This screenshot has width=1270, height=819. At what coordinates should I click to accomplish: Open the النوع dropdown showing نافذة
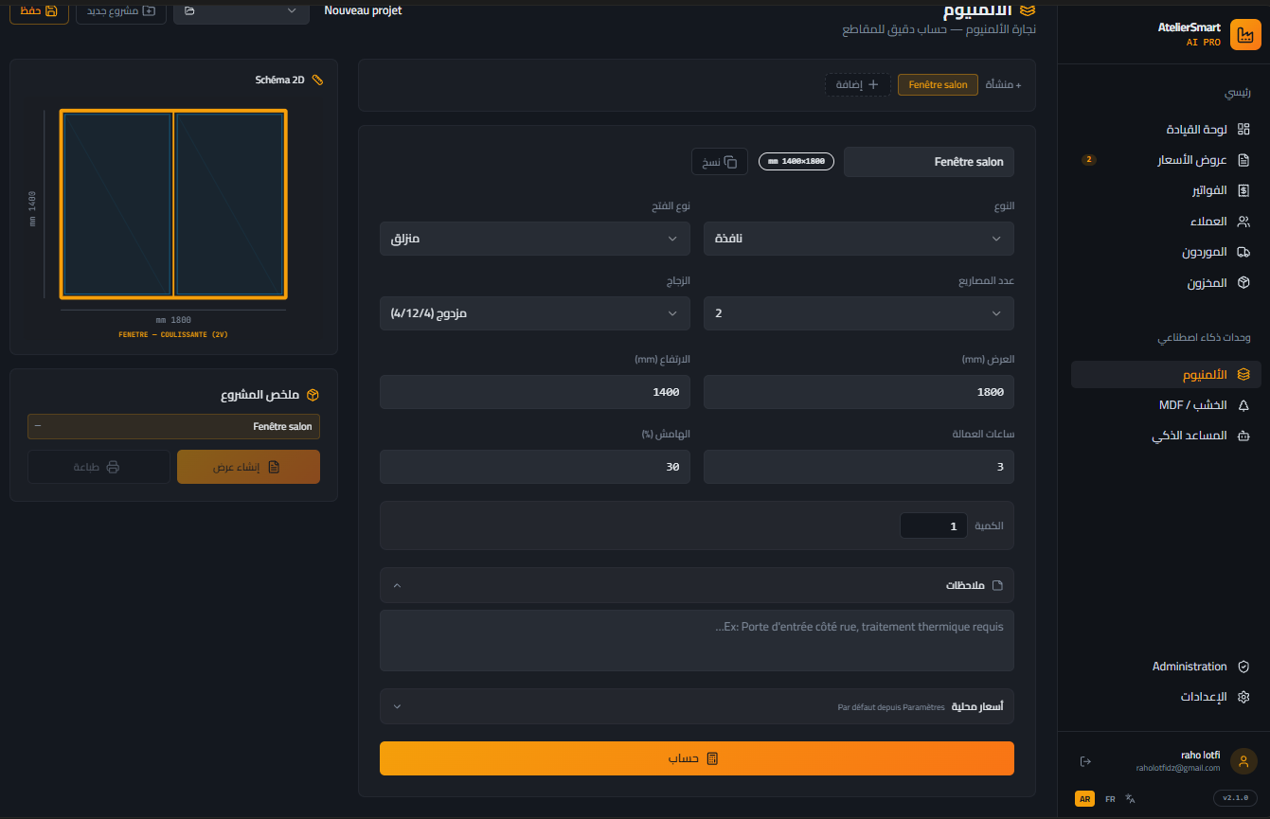pos(858,239)
